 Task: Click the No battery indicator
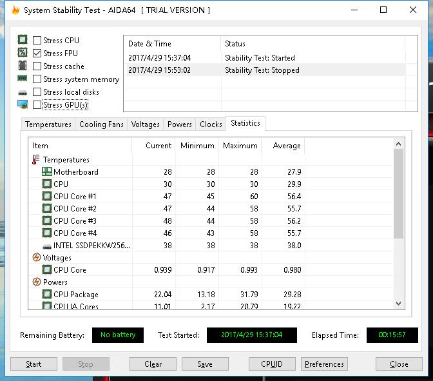click(x=118, y=335)
